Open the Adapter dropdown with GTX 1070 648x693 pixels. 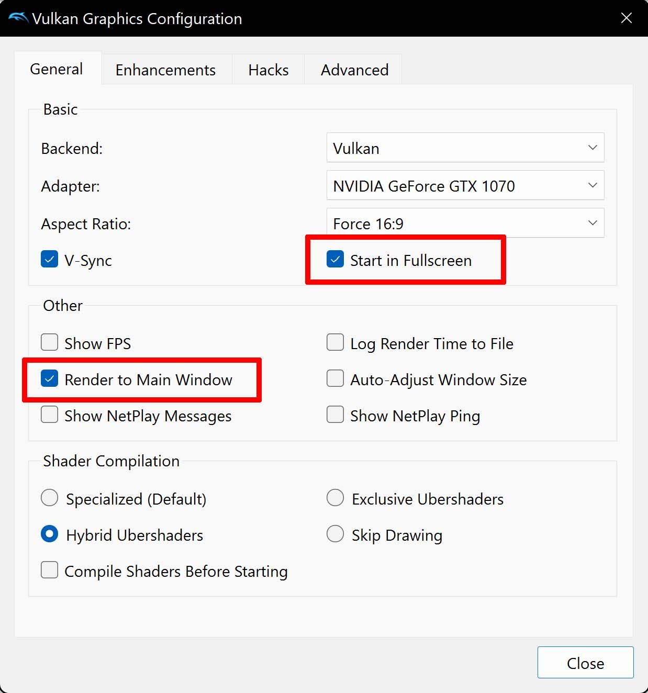click(x=465, y=186)
